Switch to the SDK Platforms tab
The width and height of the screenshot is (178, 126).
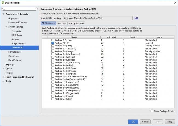(x=48, y=23)
